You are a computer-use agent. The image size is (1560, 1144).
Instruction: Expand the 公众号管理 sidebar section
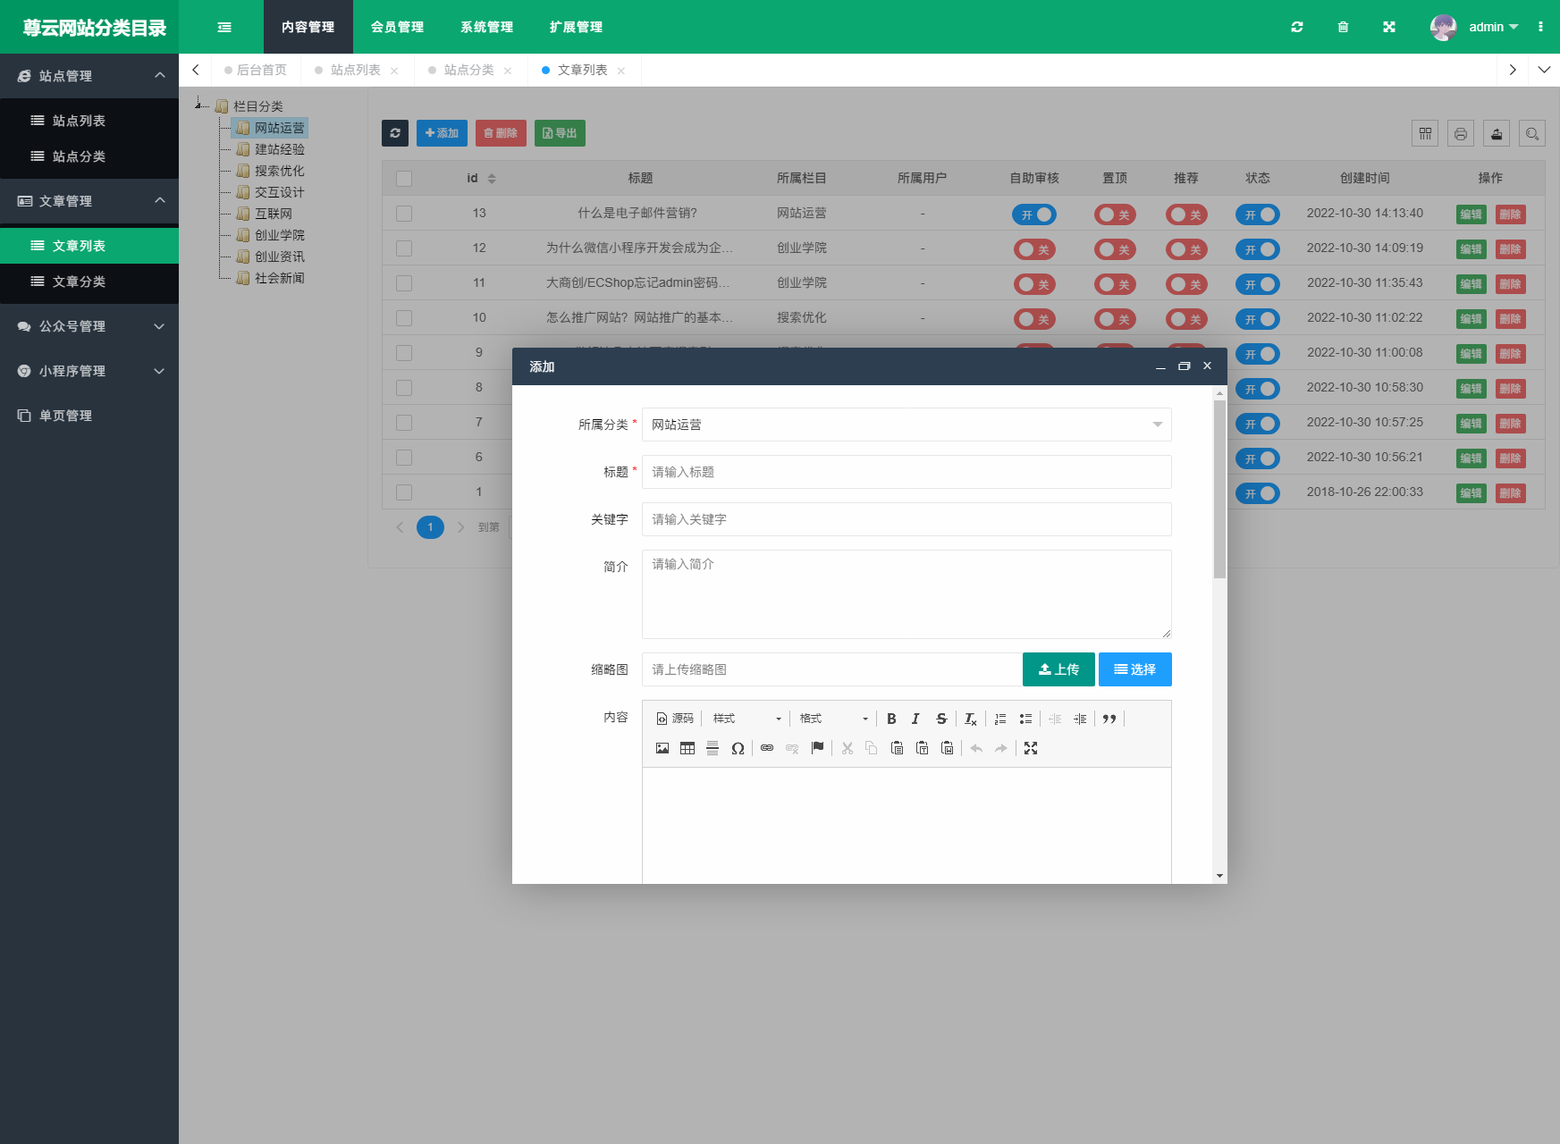click(89, 326)
